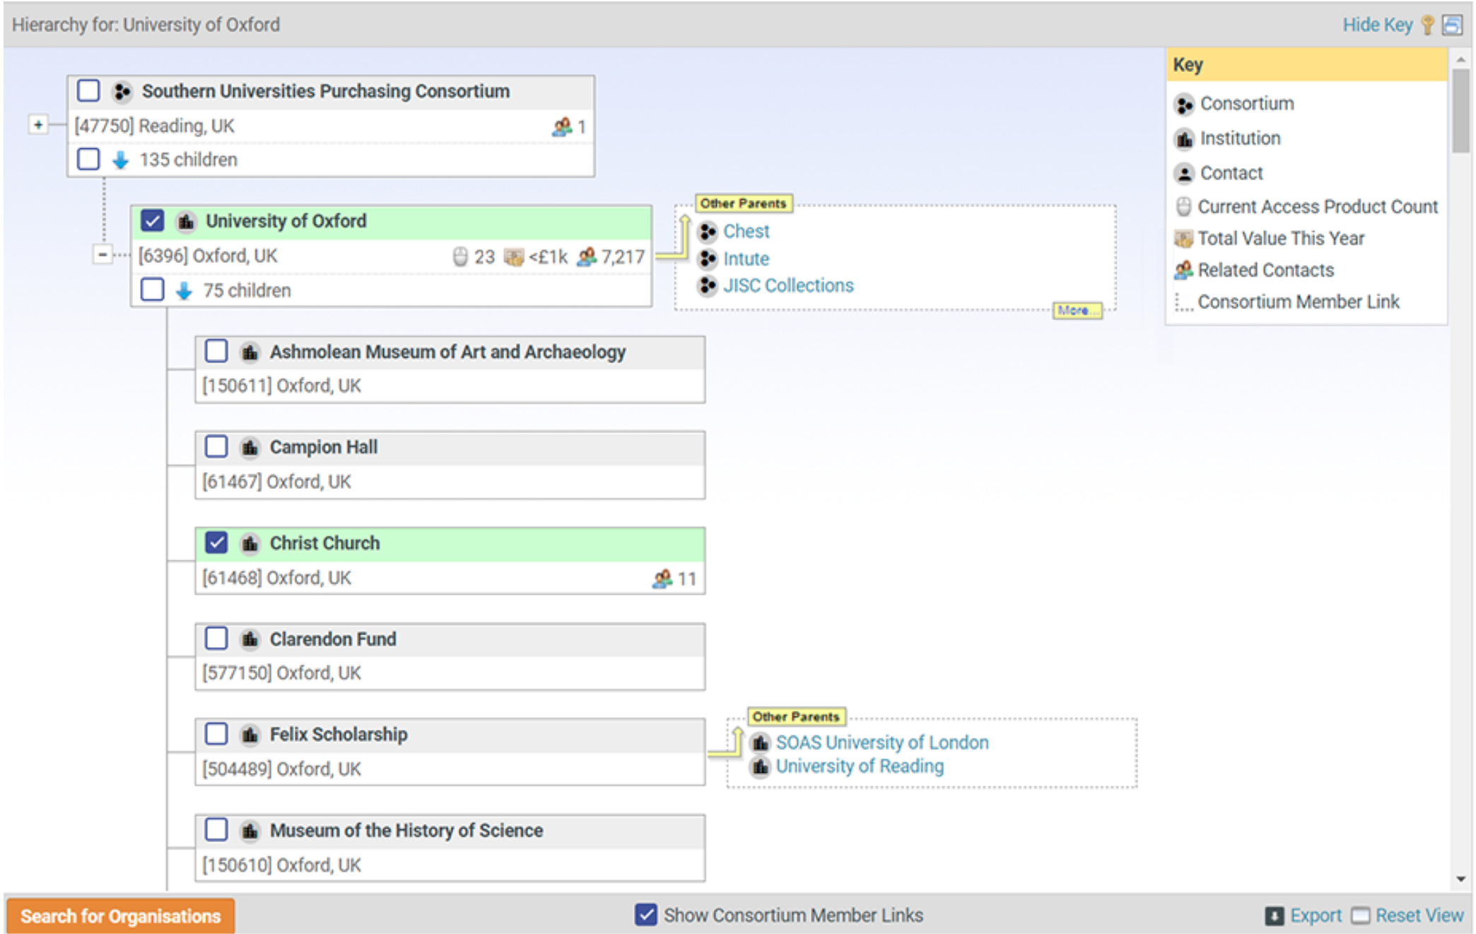
Task: Click the scrollbar down arrow
Action: [1460, 879]
